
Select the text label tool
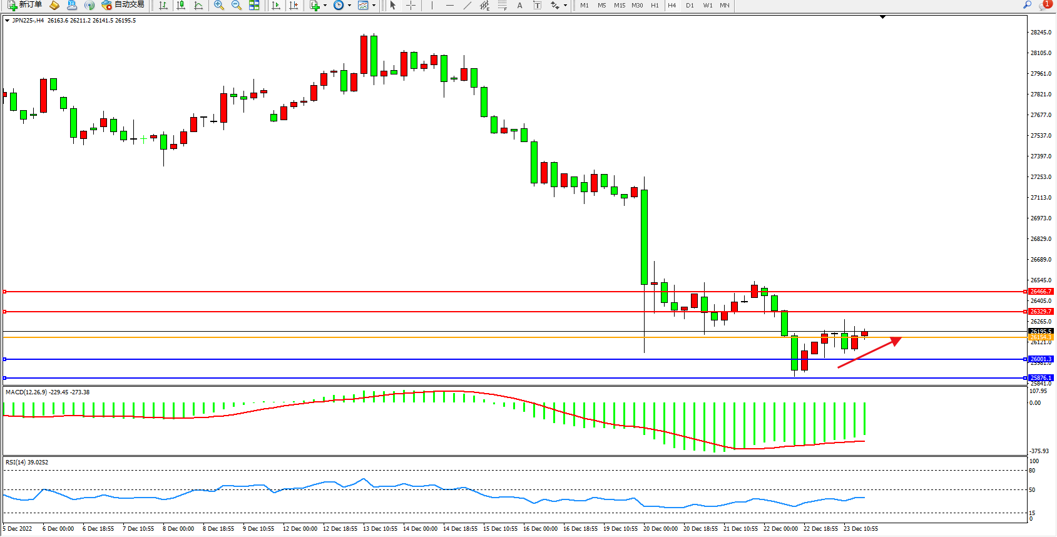(x=537, y=5)
